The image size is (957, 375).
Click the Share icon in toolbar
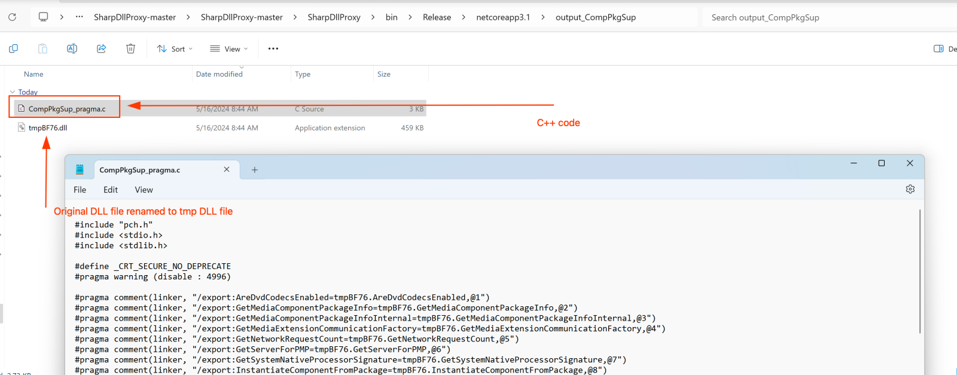coord(101,48)
